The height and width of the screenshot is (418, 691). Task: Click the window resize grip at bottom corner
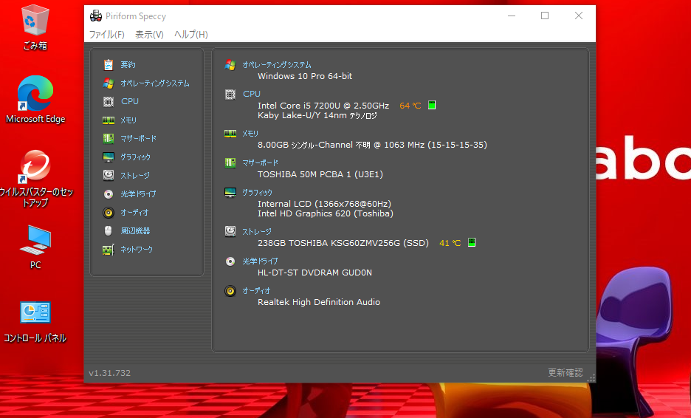tap(591, 378)
